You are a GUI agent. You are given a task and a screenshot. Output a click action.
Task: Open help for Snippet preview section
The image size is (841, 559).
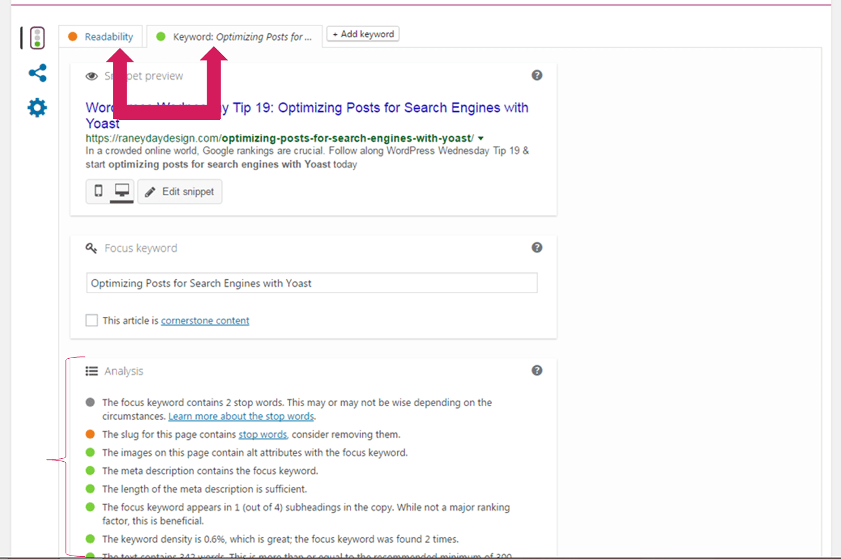point(537,75)
